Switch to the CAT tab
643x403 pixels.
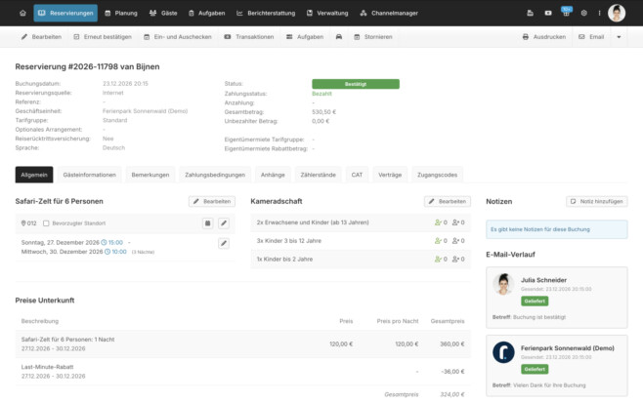click(357, 175)
